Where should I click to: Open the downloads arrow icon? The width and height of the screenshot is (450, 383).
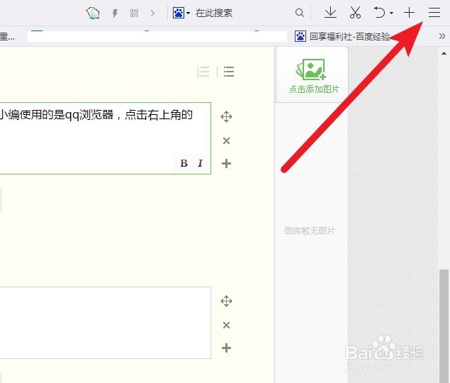tap(330, 13)
